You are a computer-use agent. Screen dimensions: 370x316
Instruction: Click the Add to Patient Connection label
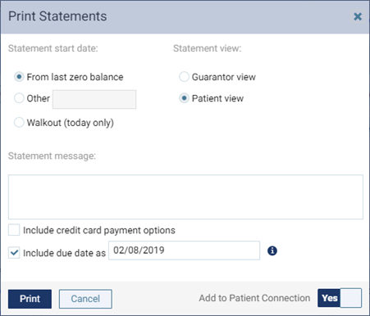coord(254,298)
